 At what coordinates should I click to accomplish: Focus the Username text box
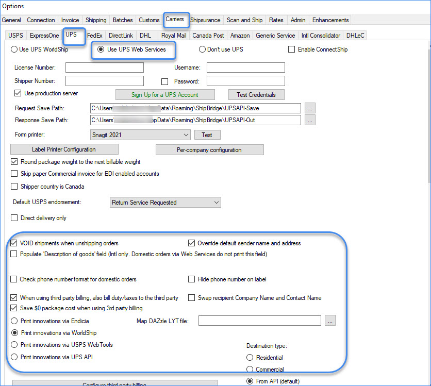point(246,68)
